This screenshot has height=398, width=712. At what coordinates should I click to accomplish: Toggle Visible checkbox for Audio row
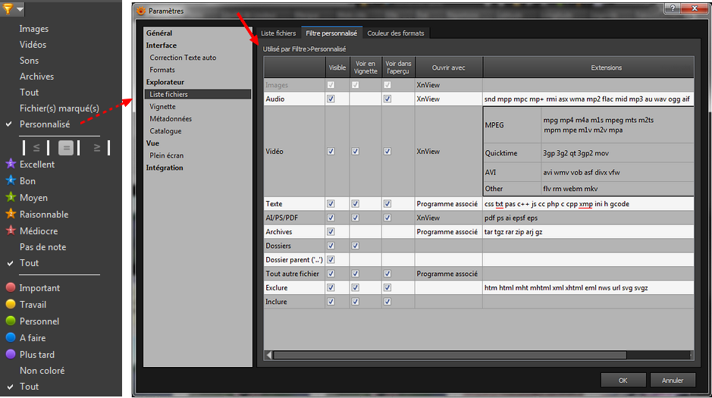click(x=331, y=99)
